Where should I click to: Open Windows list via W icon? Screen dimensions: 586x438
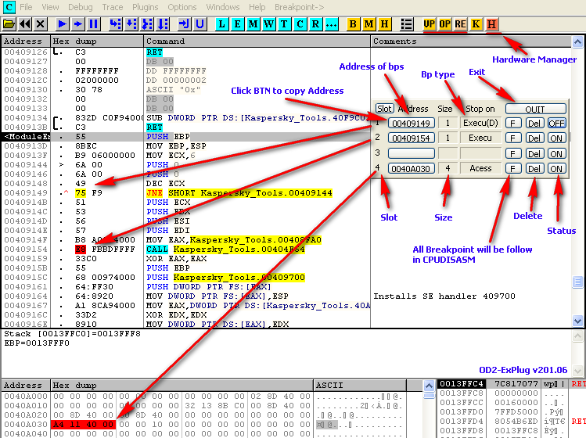pyautogui.click(x=268, y=24)
